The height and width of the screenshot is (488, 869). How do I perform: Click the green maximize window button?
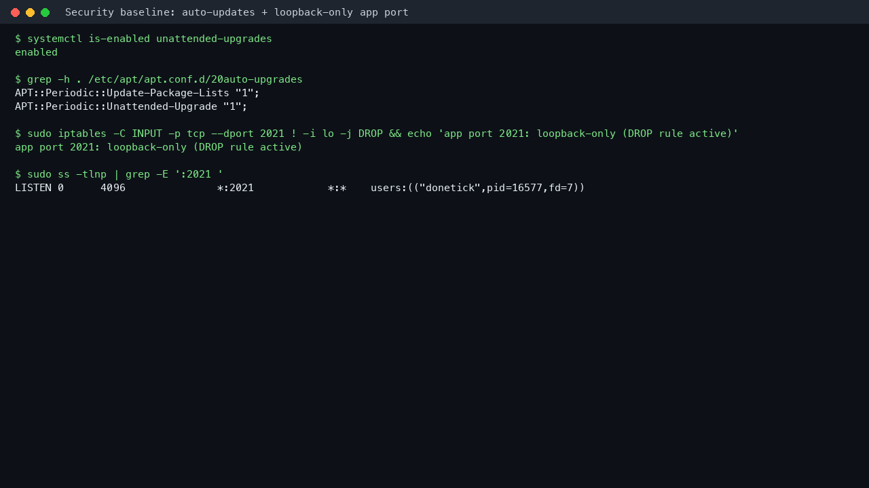click(x=45, y=12)
